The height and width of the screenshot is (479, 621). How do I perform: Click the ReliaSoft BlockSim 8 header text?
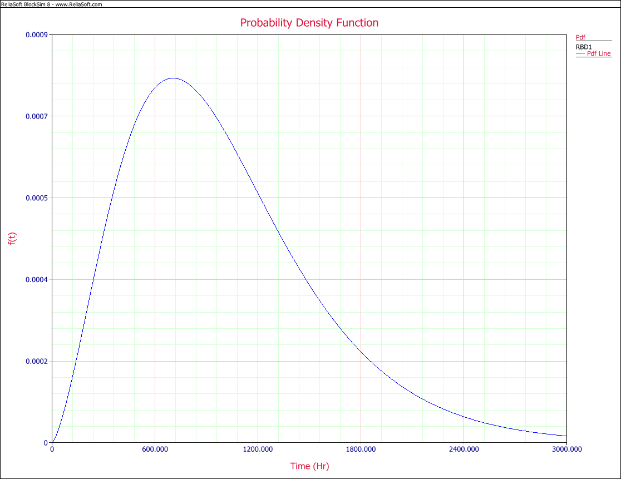pos(52,4)
